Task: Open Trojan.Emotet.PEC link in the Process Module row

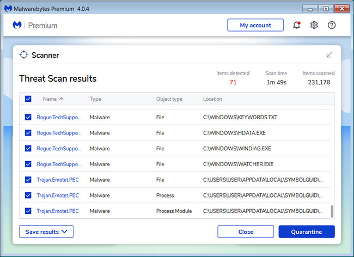Action: tap(58, 211)
